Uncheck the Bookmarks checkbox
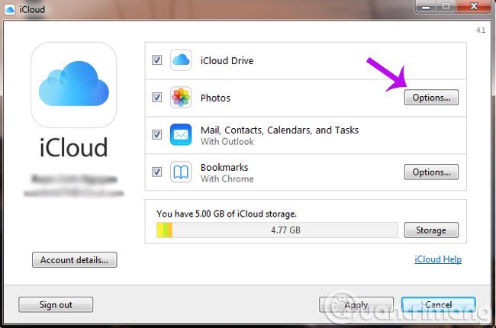496x328 pixels. [157, 172]
